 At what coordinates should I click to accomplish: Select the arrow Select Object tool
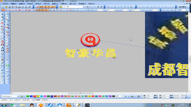coord(2,14)
